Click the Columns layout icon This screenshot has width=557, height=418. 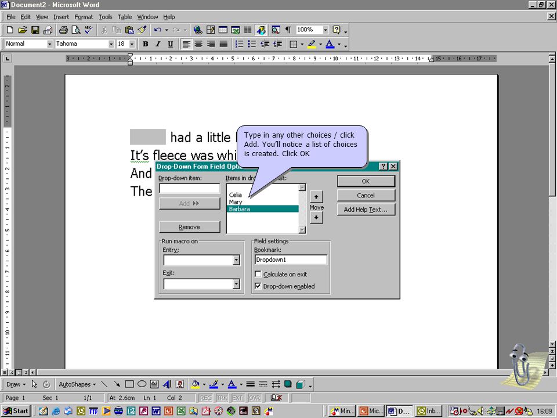click(248, 30)
